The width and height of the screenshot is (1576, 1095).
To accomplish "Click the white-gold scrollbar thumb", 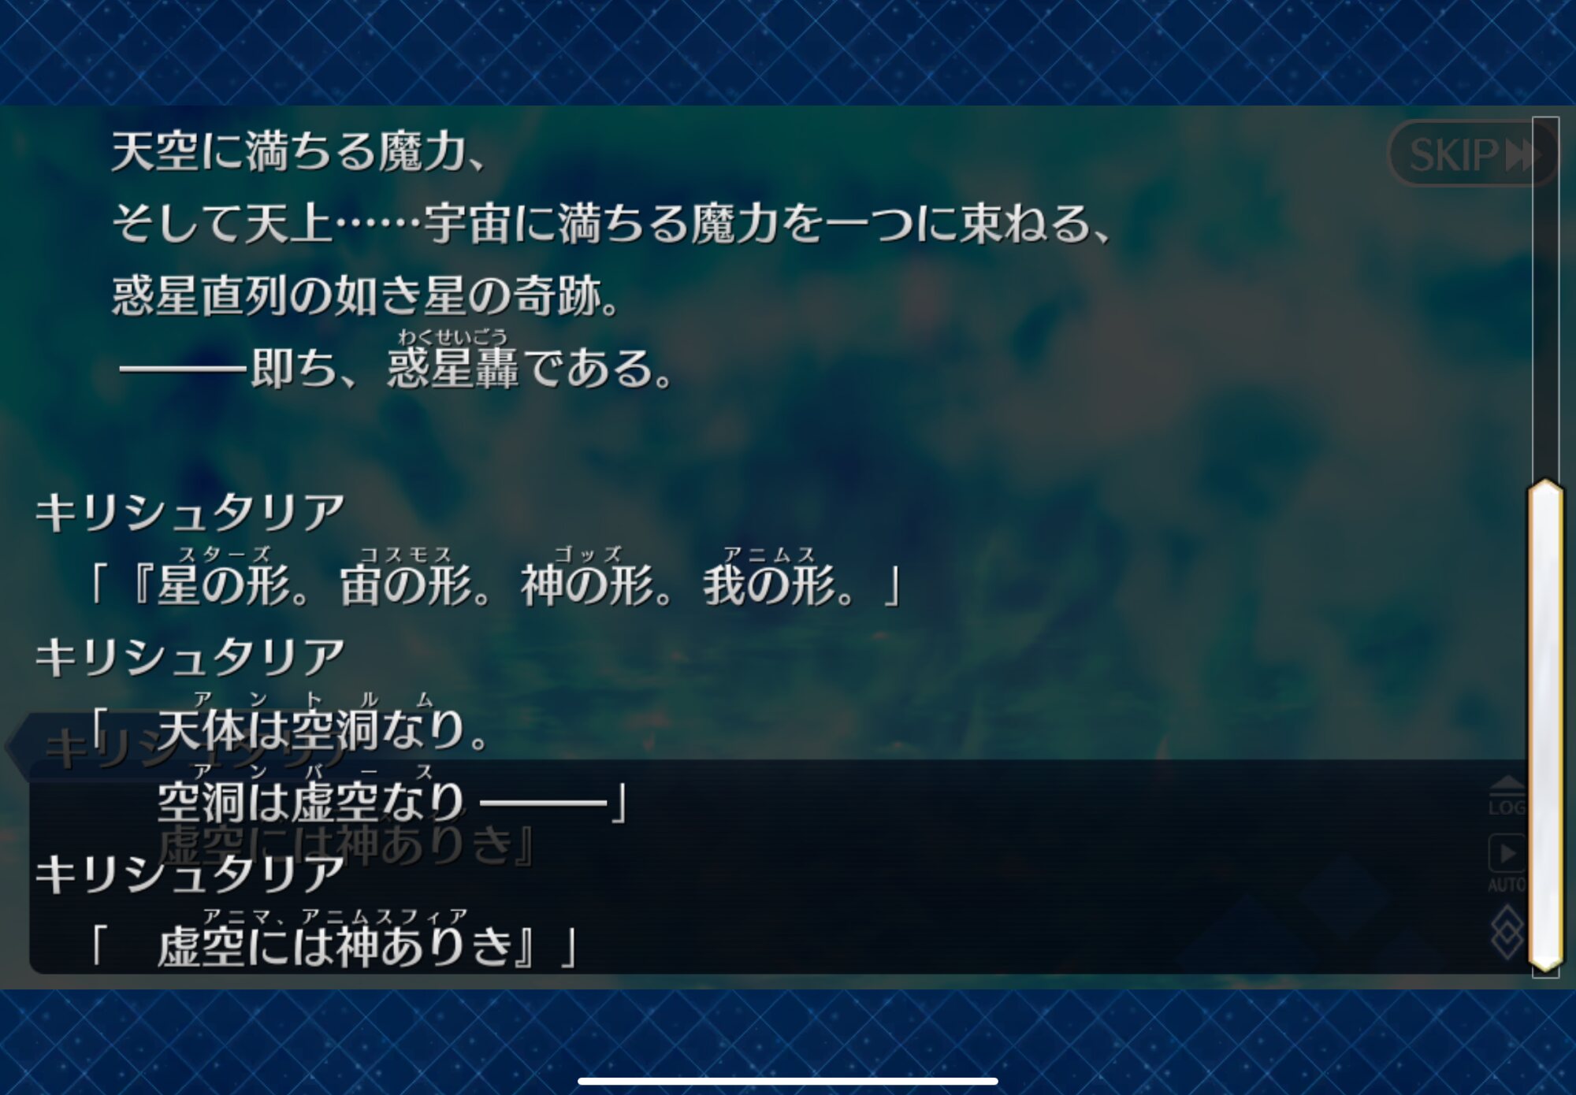I will click(1545, 725).
